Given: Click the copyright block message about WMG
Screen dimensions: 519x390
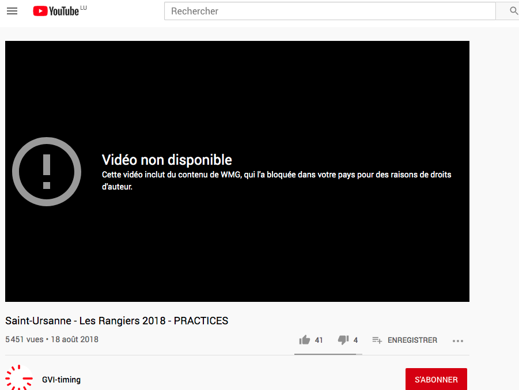Looking at the screenshot, I should (276, 180).
